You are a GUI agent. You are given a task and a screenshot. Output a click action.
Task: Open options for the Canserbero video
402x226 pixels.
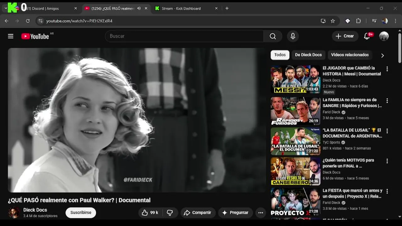387,161
